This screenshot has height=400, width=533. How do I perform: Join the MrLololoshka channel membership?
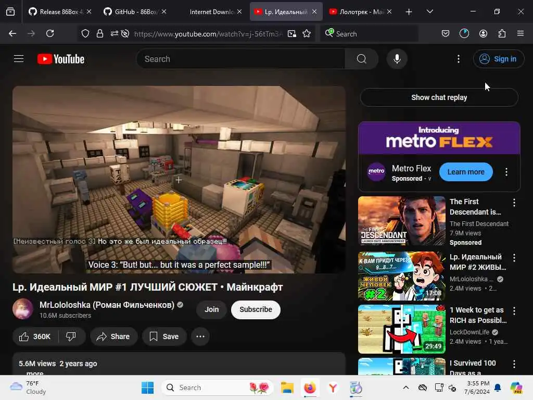click(211, 309)
